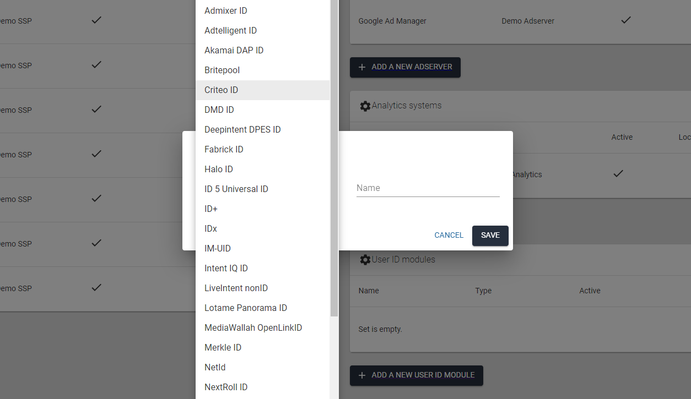Click Name column header in User ID table
The height and width of the screenshot is (399, 691).
pos(369,291)
